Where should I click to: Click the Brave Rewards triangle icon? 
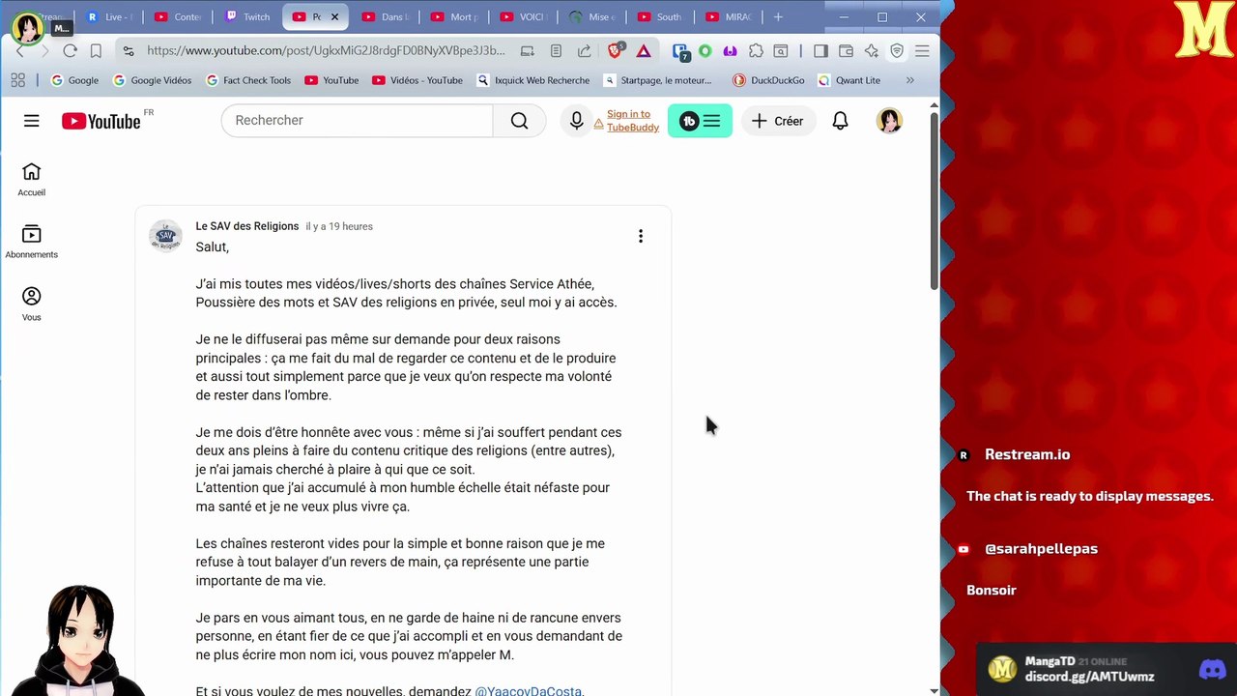click(x=644, y=51)
